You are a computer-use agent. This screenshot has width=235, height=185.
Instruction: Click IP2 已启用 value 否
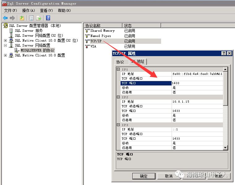[197, 120]
